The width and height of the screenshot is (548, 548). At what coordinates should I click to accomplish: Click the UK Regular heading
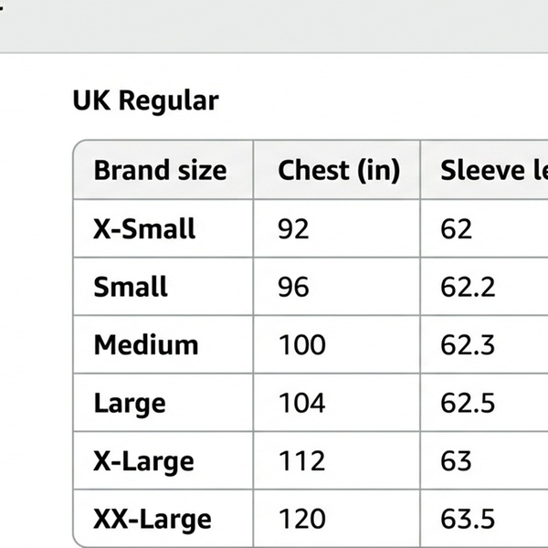pyautogui.click(x=145, y=100)
